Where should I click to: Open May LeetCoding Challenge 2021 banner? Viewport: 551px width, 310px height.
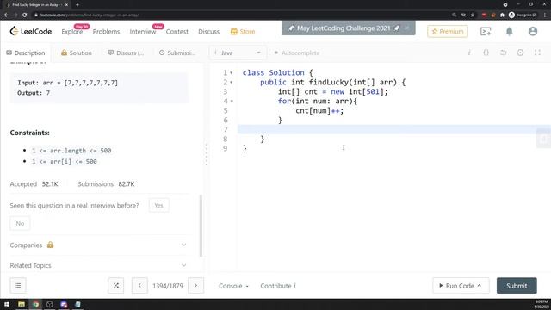pos(344,28)
